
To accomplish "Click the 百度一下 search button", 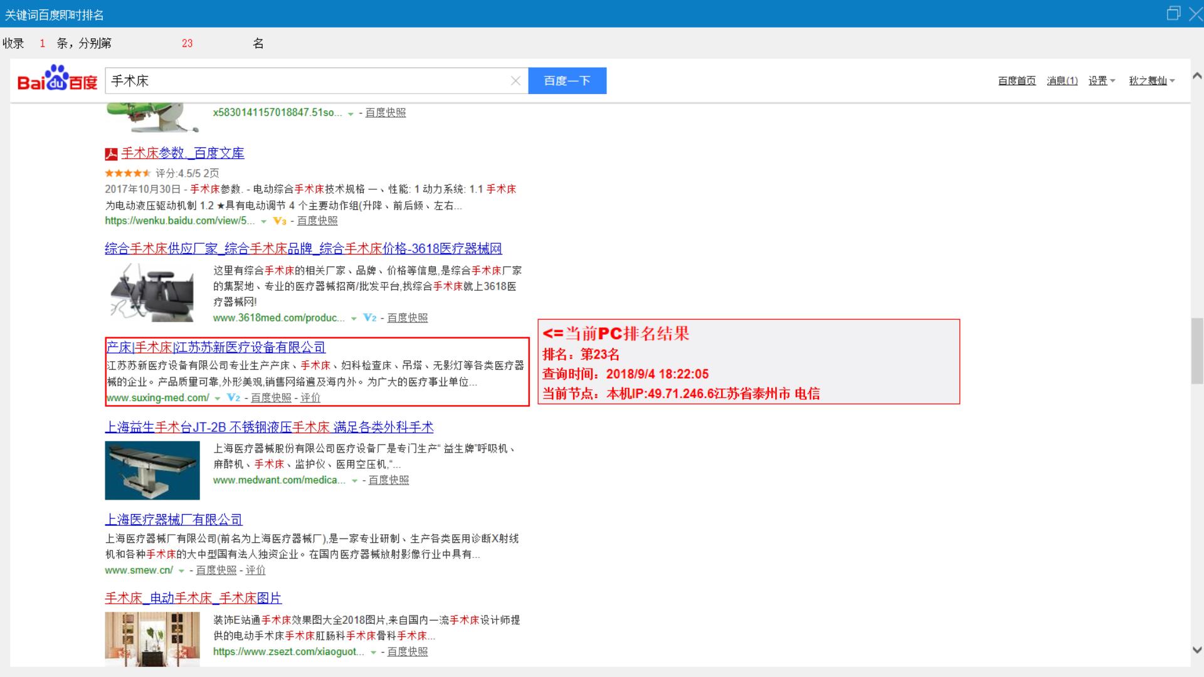I will [567, 81].
